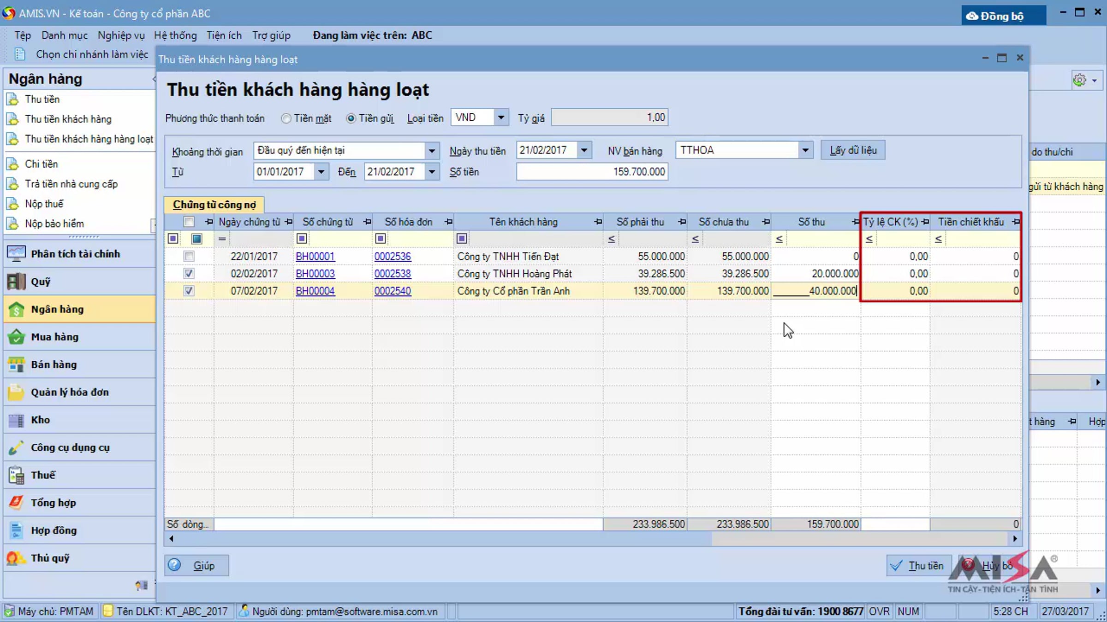Click the Chọn chi nhánh làm việc icon
The image size is (1107, 622).
click(x=19, y=54)
